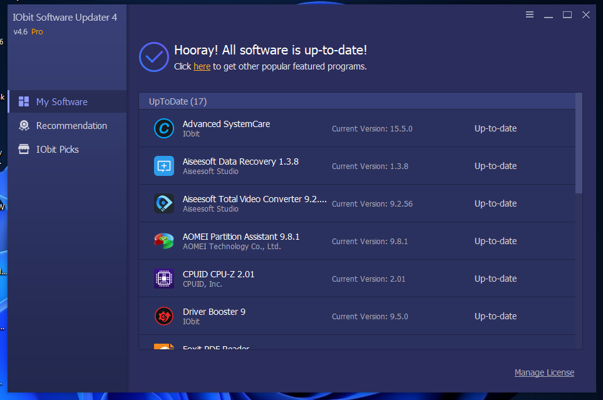The width and height of the screenshot is (603, 400).
Task: Maximize the IObit Software Updater window
Action: pos(567,14)
